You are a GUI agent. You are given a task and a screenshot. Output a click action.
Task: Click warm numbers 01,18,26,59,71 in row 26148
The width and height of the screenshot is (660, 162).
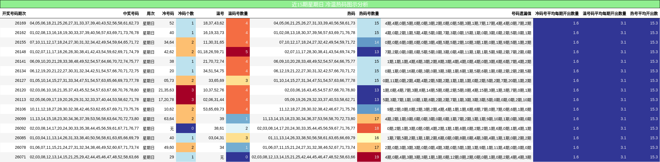[x=211, y=52]
